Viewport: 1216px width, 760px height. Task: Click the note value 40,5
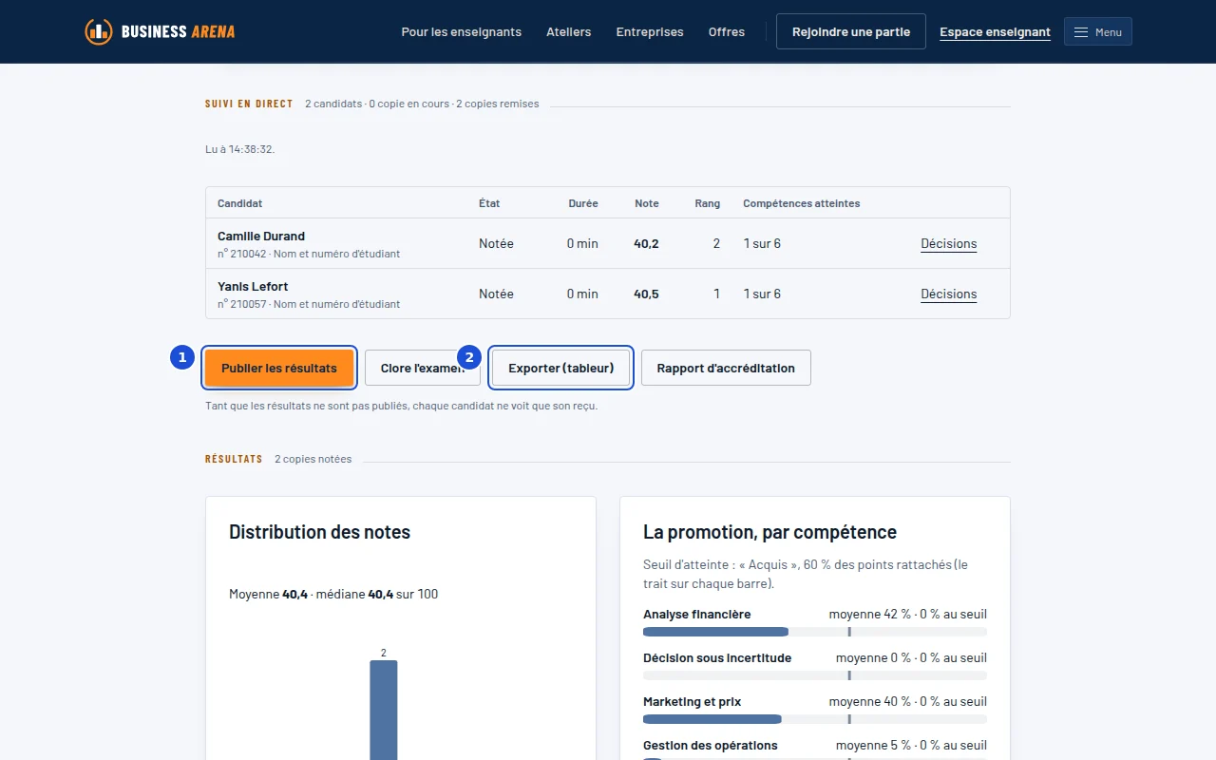coord(646,294)
